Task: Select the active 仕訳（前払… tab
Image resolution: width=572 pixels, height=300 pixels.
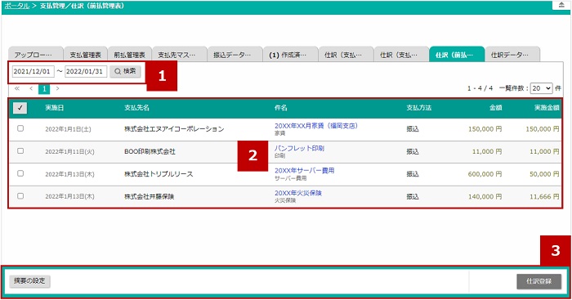Action: (x=457, y=55)
